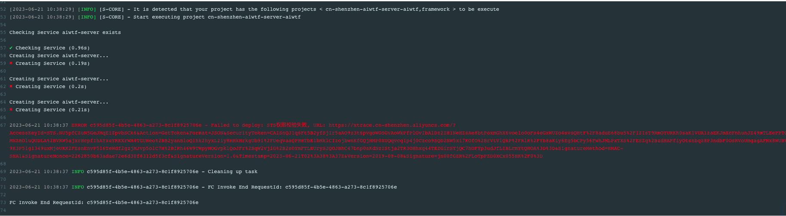Viewport: 786px width, 216px height.
Task: Click the 'Cleaning up task' message text
Action: [x=232, y=172]
